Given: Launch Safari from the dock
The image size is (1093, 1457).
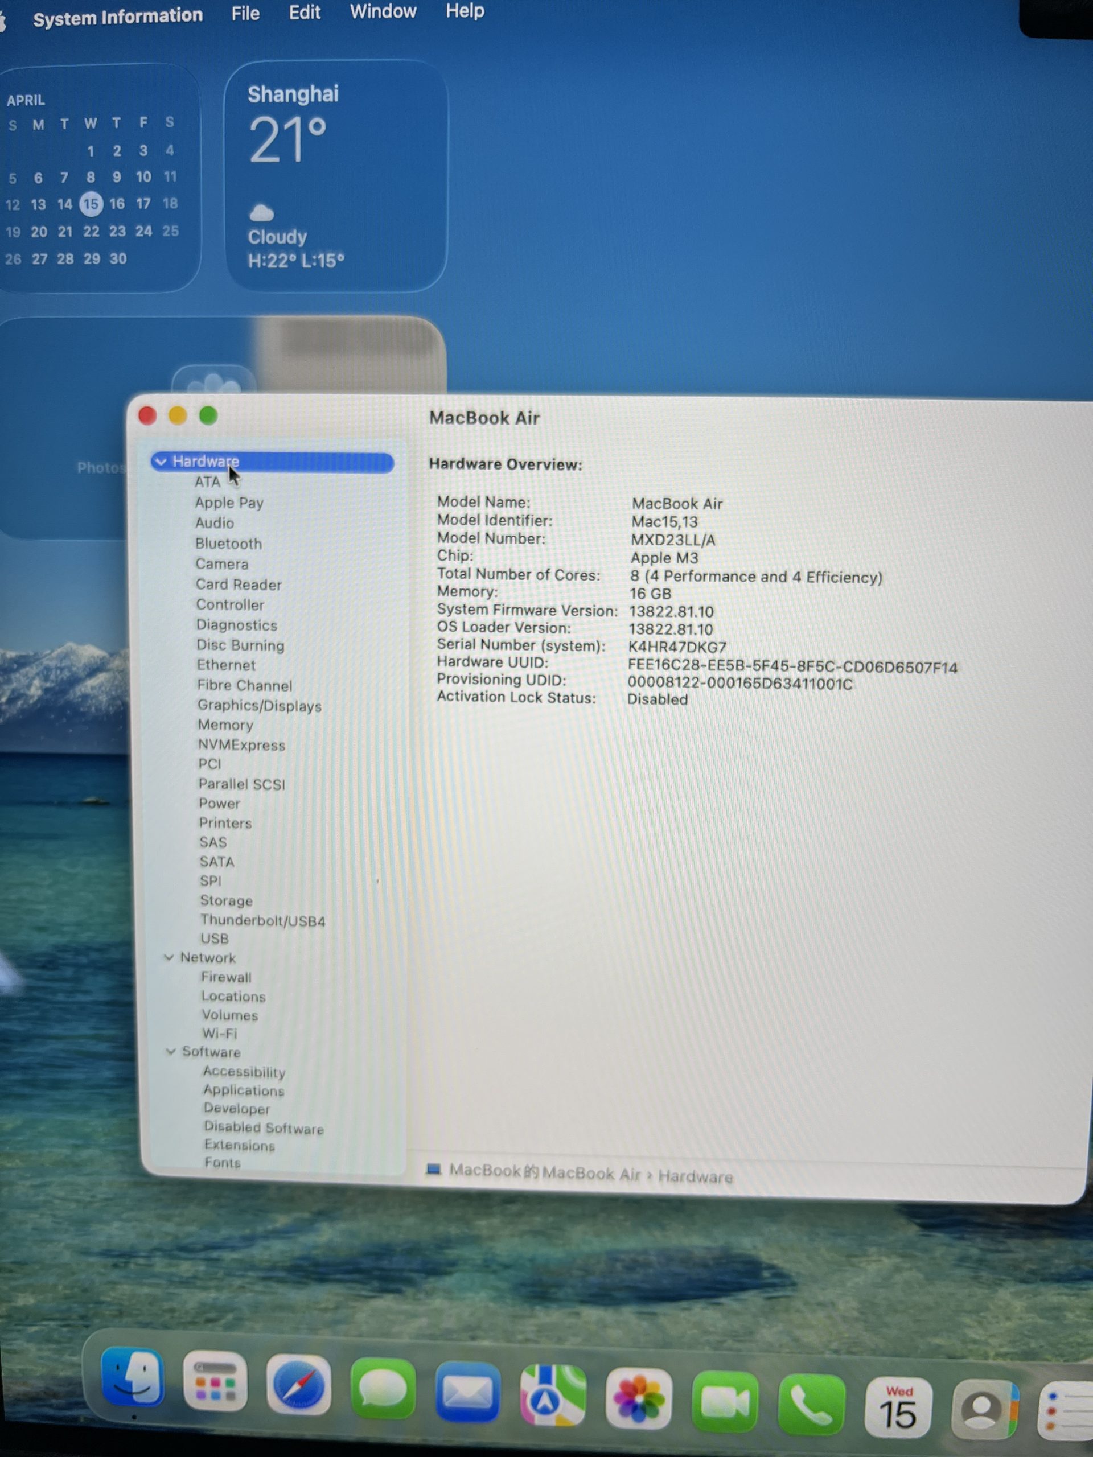Looking at the screenshot, I should [298, 1386].
